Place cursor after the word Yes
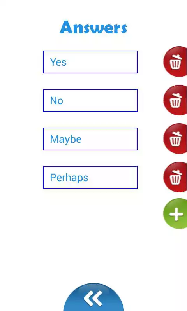The image size is (187, 311). [x=67, y=62]
